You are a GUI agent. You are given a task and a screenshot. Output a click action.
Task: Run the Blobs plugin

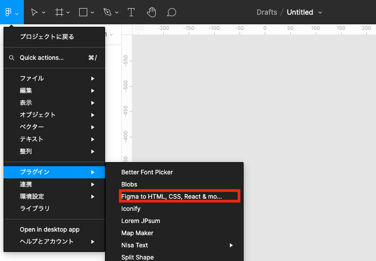(175, 184)
